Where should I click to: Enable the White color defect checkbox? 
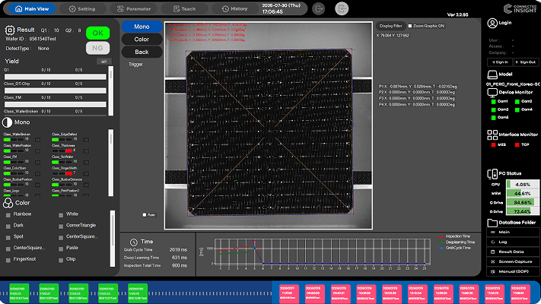pyautogui.click(x=61, y=215)
